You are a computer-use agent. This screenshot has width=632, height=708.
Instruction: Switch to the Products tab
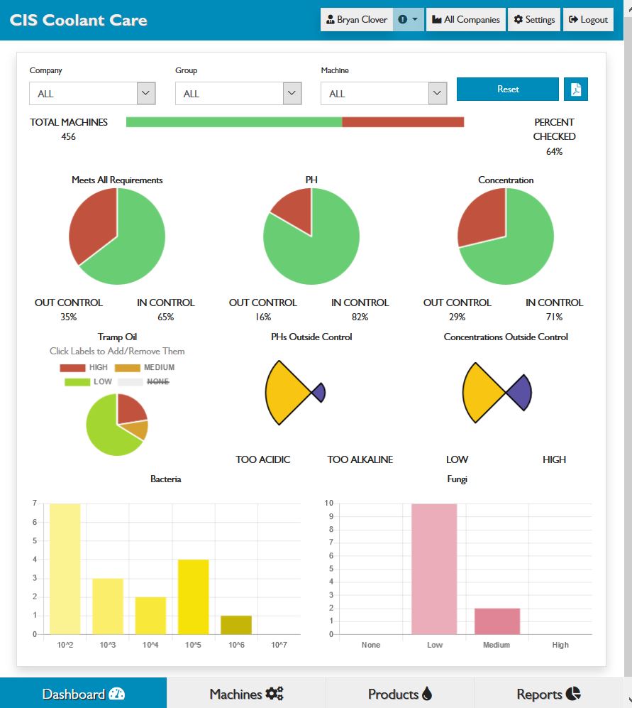point(399,694)
